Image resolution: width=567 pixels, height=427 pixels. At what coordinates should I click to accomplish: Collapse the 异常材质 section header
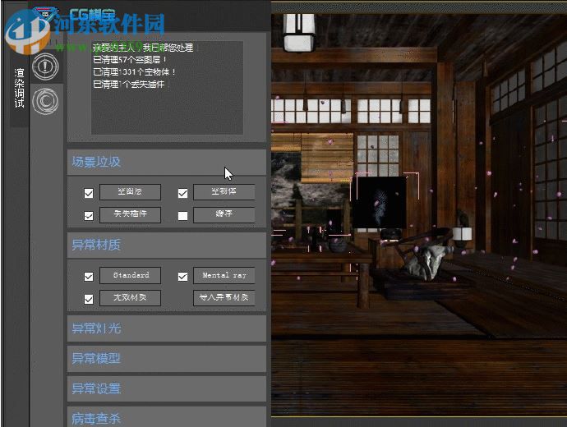point(167,246)
